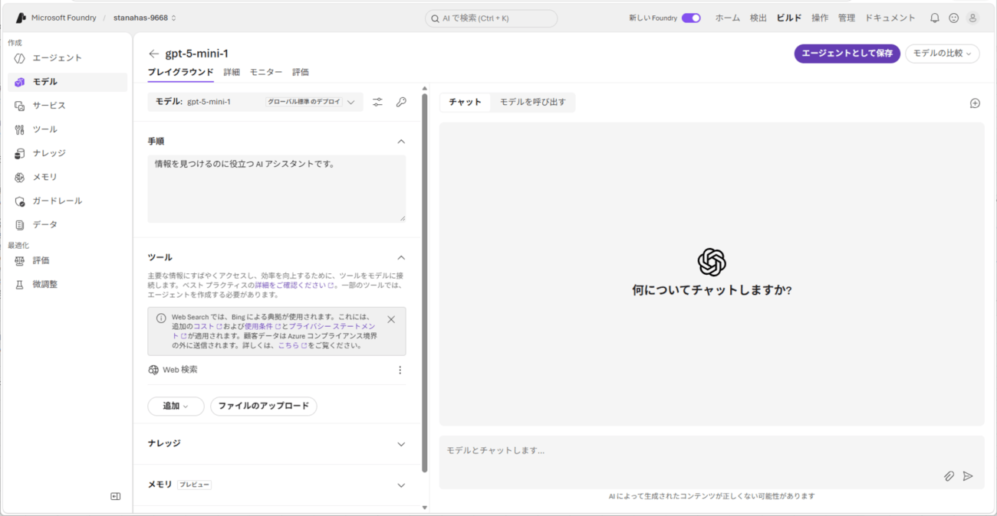Open the コスト link in the banner
The height and width of the screenshot is (516, 997).
207,326
